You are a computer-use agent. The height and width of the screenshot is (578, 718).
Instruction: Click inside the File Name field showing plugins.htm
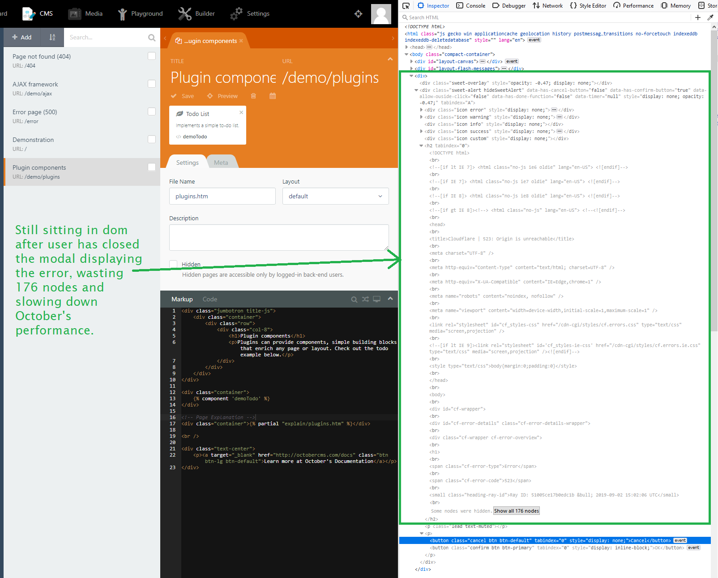(x=222, y=196)
